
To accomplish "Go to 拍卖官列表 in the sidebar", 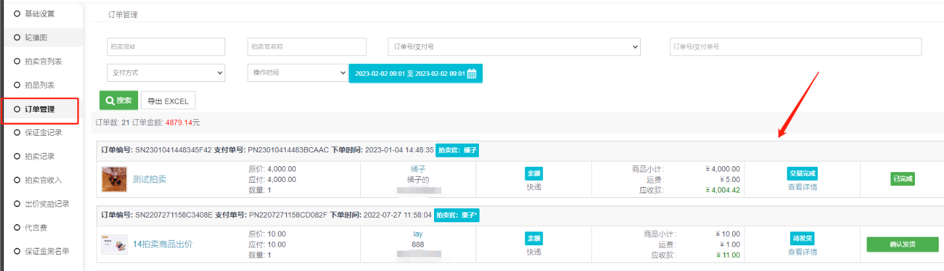I will tap(44, 61).
